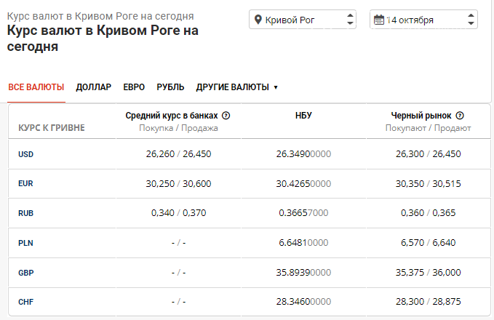The image size is (494, 320).
Task: Expand the Другие валюты dropdown
Action: coord(237,87)
